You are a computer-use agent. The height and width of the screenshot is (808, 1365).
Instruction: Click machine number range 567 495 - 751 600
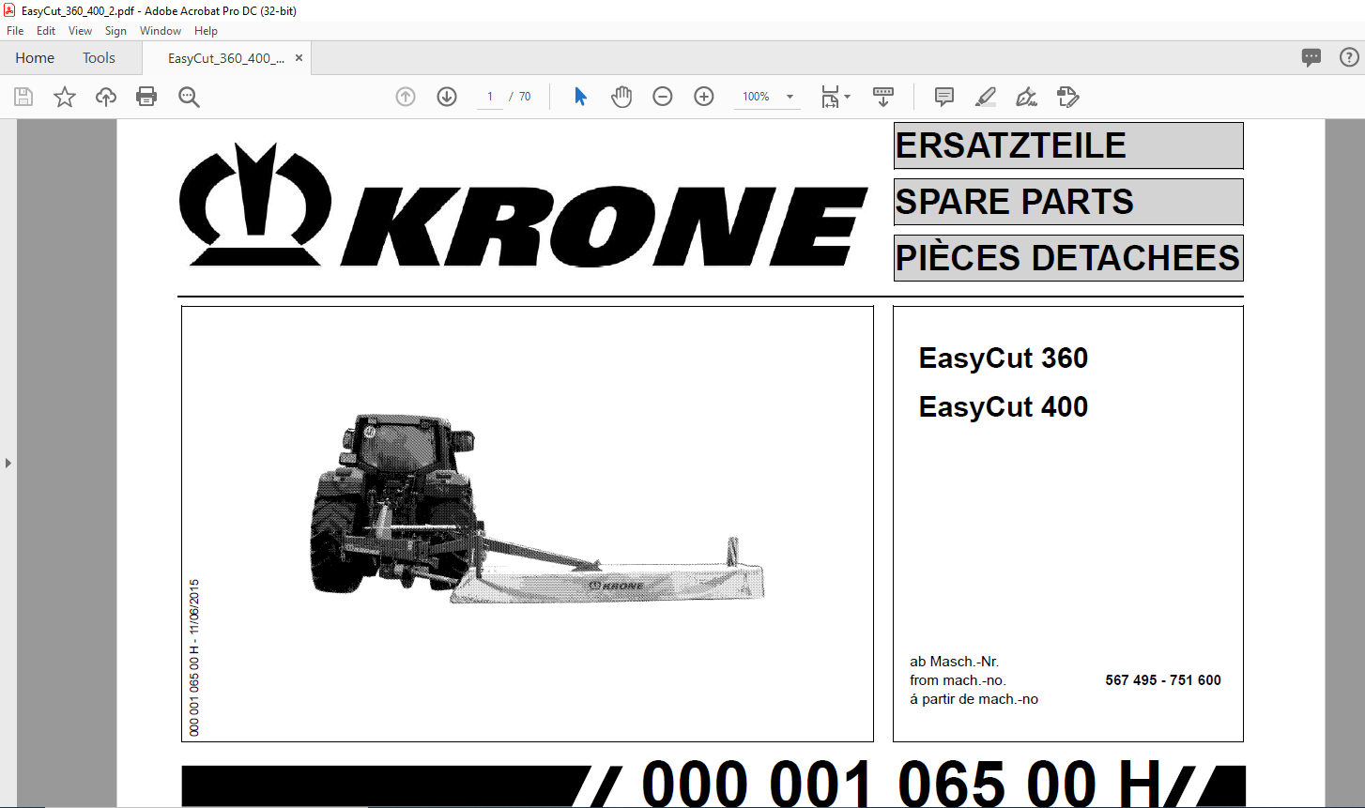coord(1163,680)
